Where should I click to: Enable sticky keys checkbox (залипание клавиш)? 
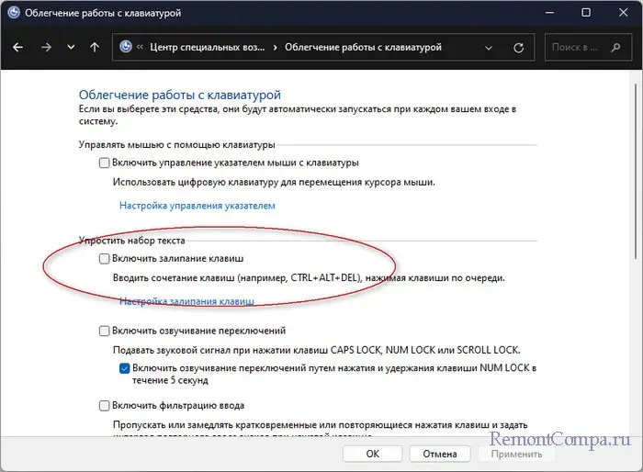tap(104, 258)
